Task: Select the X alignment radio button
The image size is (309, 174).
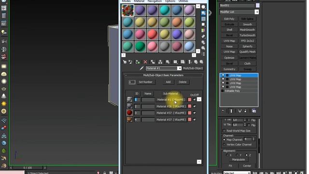Action: 227,155
